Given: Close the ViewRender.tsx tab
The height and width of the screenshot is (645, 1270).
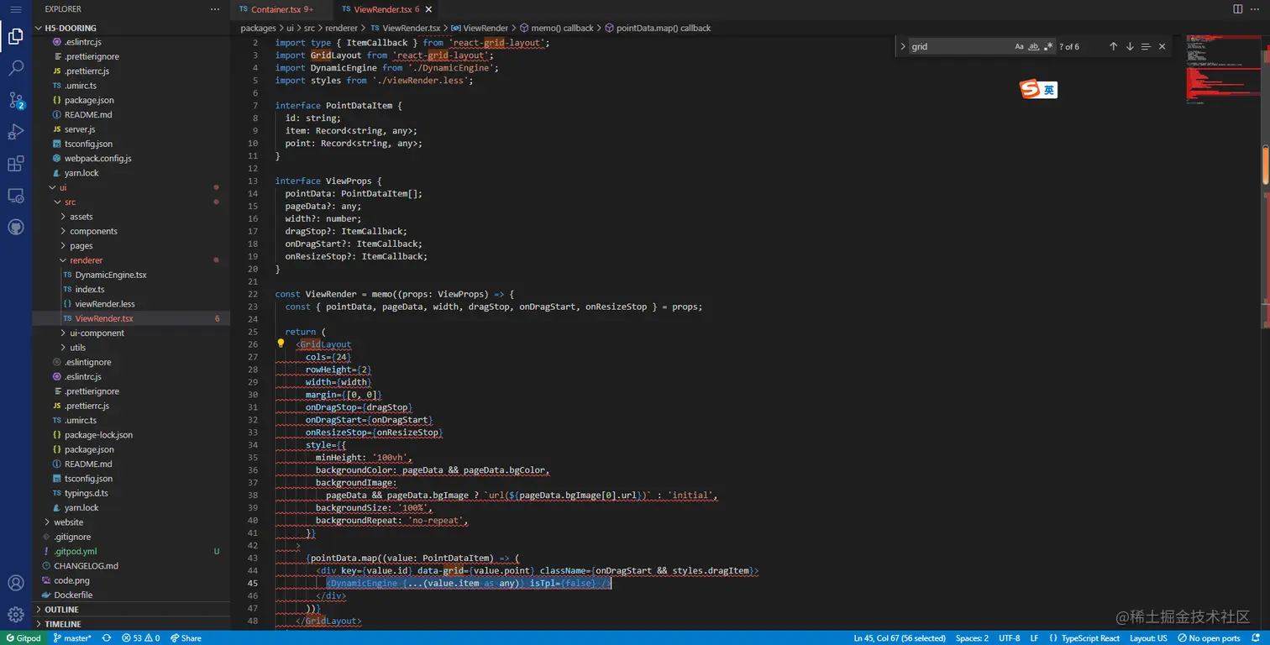Looking at the screenshot, I should pyautogui.click(x=429, y=9).
